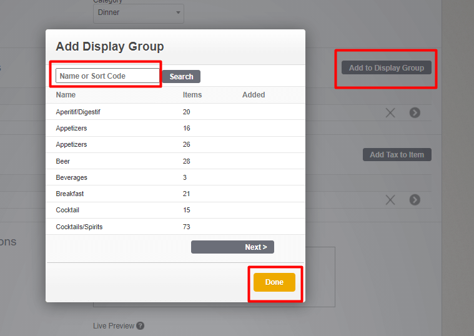Pick the Beverages display group
The height and width of the screenshot is (336, 474).
click(x=72, y=177)
